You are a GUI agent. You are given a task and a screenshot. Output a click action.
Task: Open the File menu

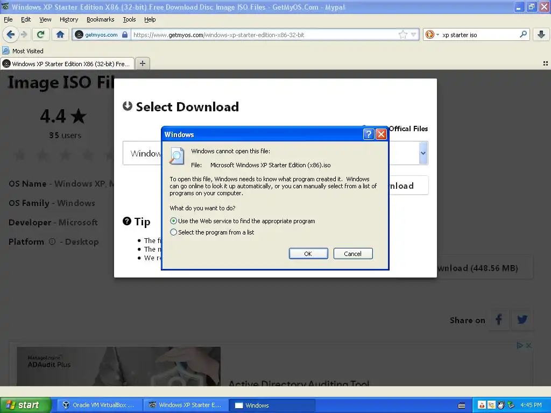[x=8, y=19]
